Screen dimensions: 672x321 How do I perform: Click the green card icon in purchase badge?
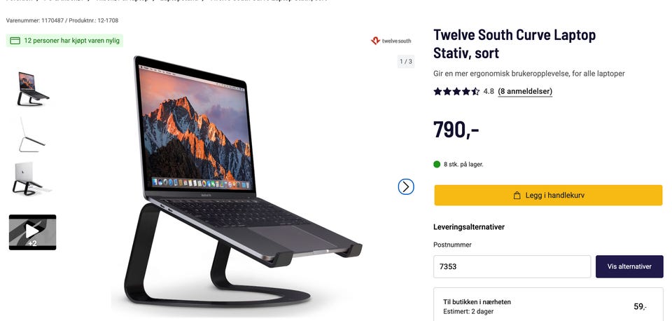(15, 41)
